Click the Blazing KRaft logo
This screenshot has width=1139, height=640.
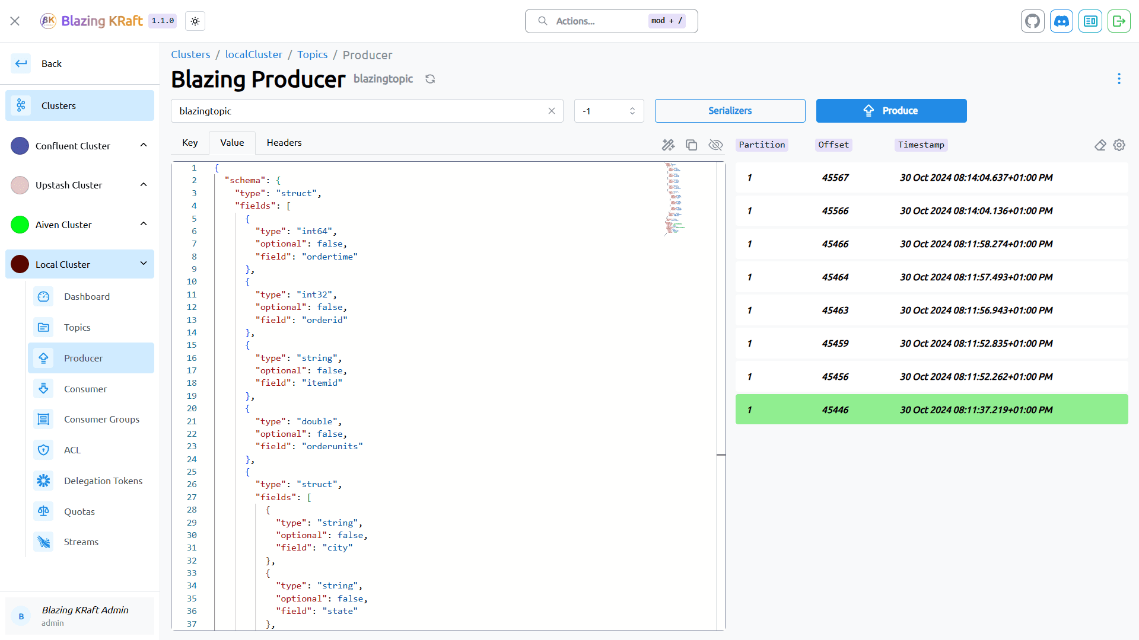tap(92, 21)
